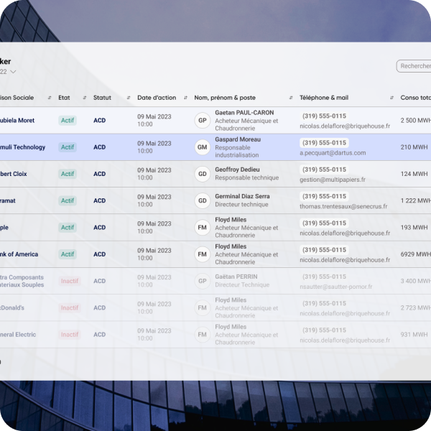Open nsautter@sautter-pomor.fr email link
Viewport: 431px width, 431px height.
pyautogui.click(x=336, y=287)
